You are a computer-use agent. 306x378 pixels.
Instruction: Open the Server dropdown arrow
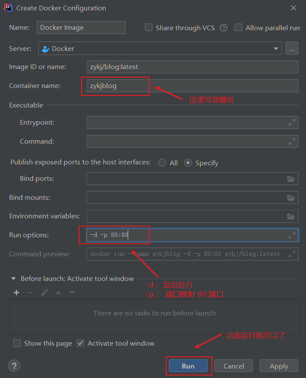click(276, 49)
